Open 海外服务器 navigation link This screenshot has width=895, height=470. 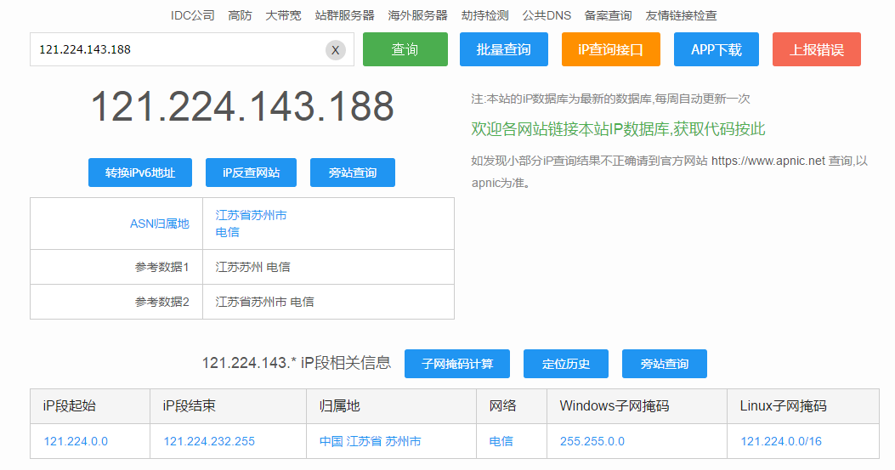pos(418,15)
